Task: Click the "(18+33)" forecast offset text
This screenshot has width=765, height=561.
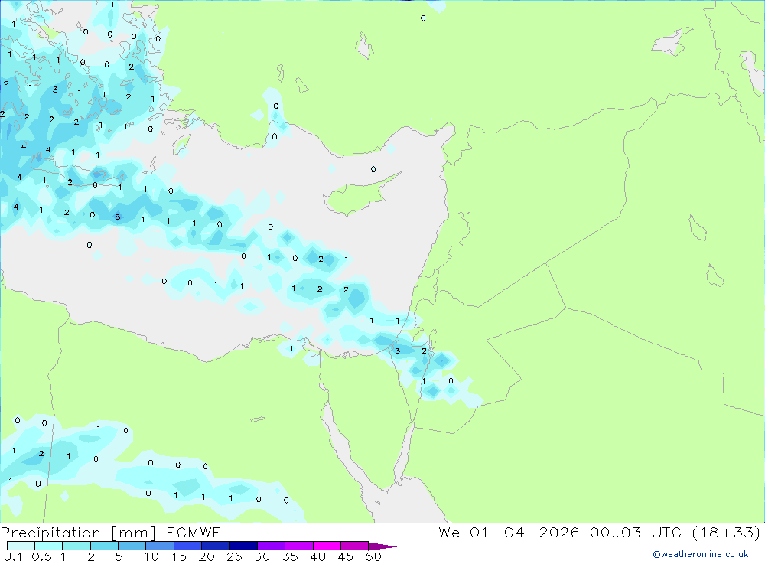Action: point(727,532)
